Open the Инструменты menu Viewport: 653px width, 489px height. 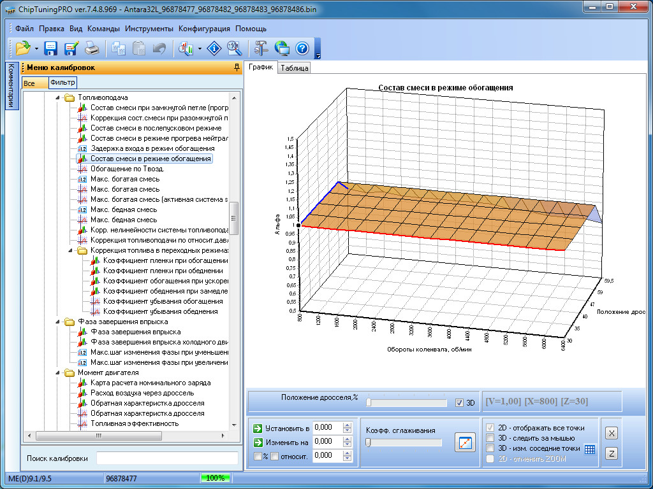pyautogui.click(x=149, y=29)
